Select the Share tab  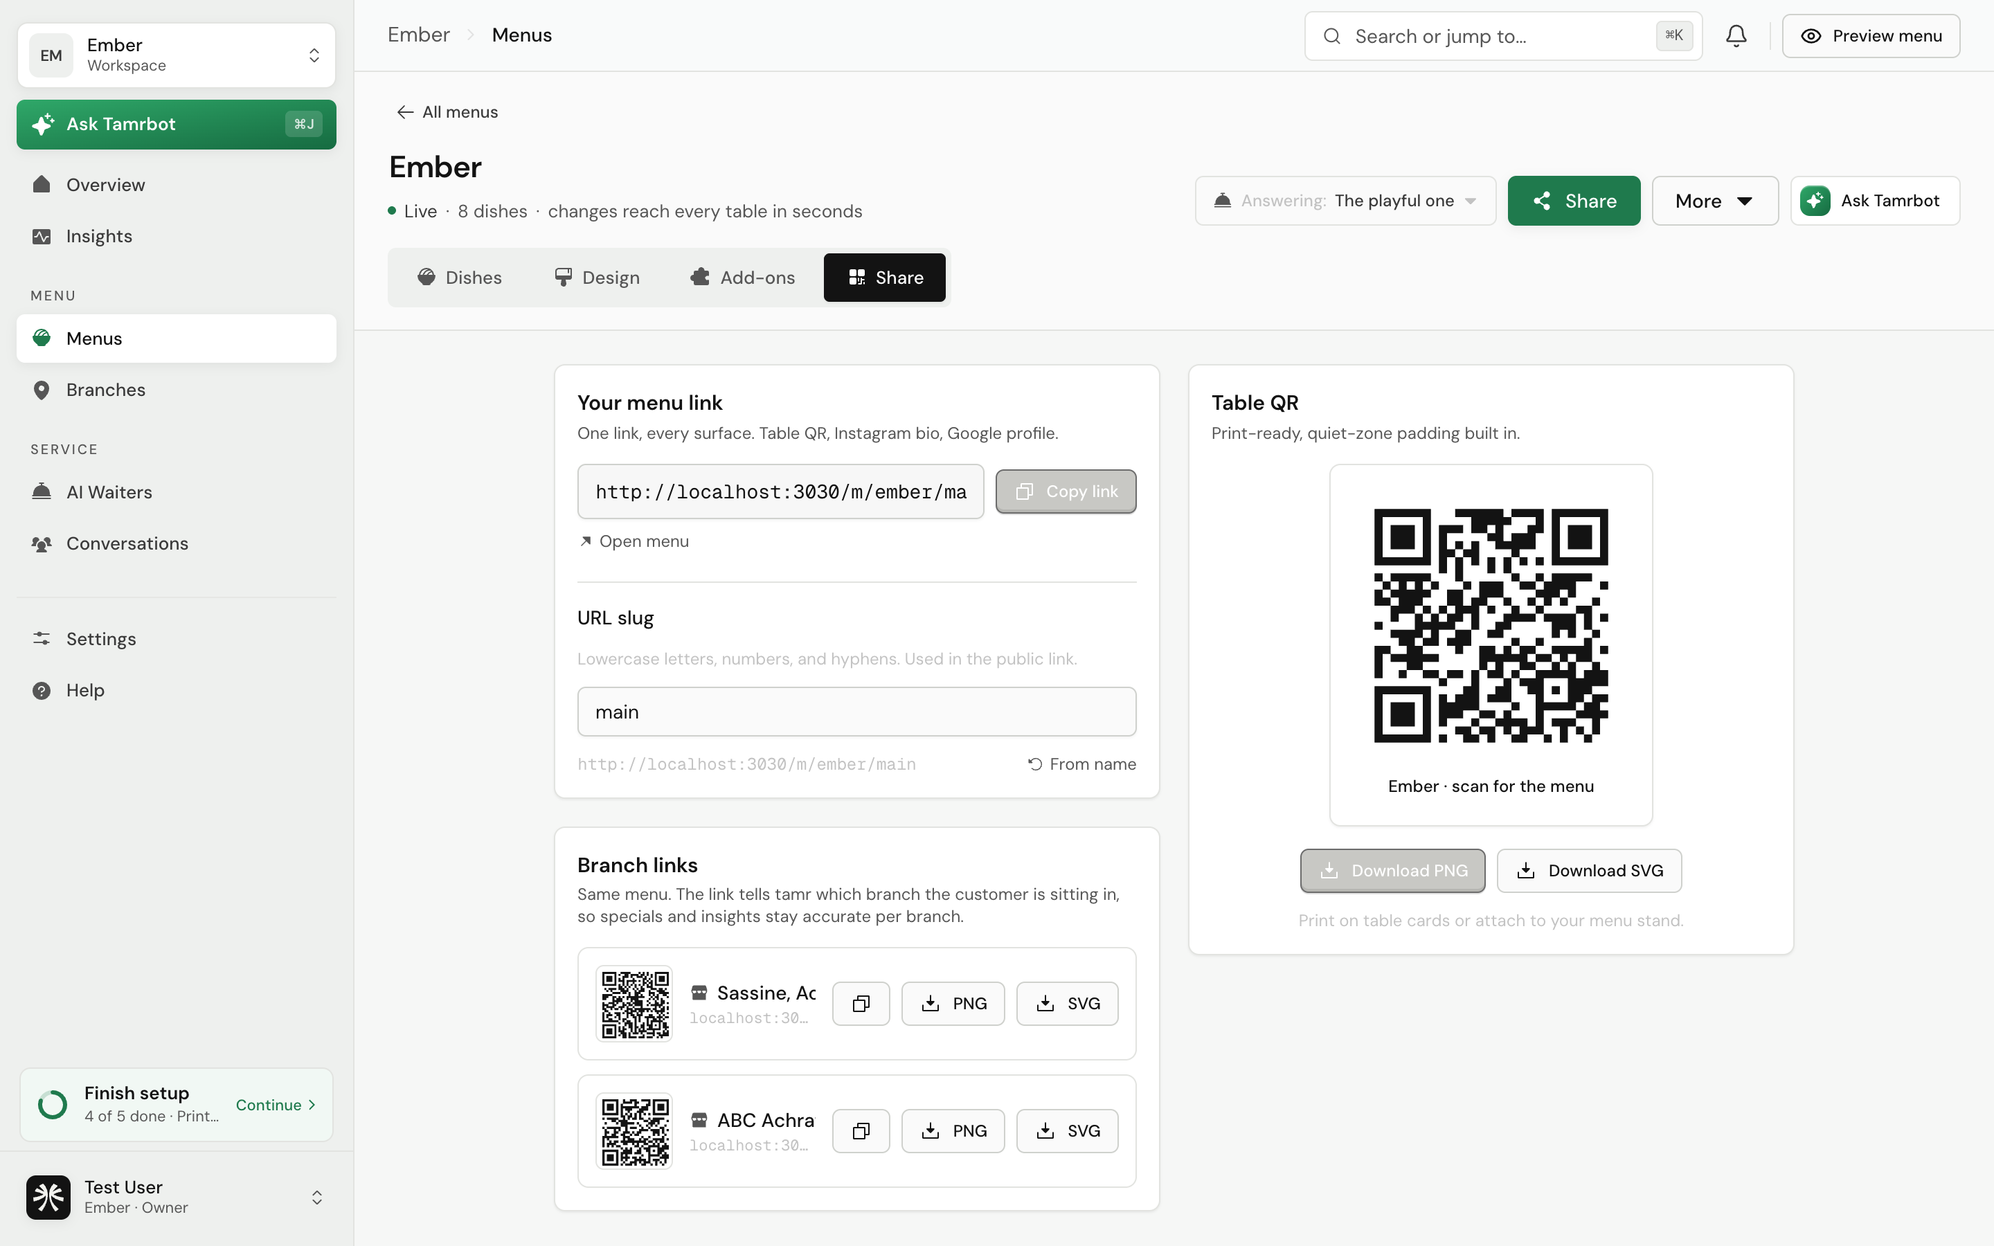(x=885, y=278)
